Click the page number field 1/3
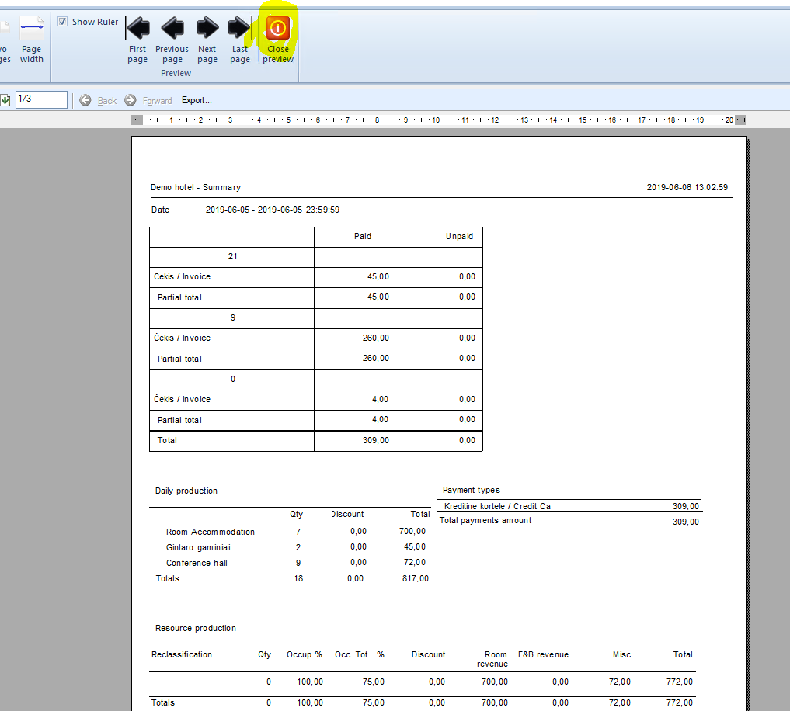The image size is (790, 711). 41,99
